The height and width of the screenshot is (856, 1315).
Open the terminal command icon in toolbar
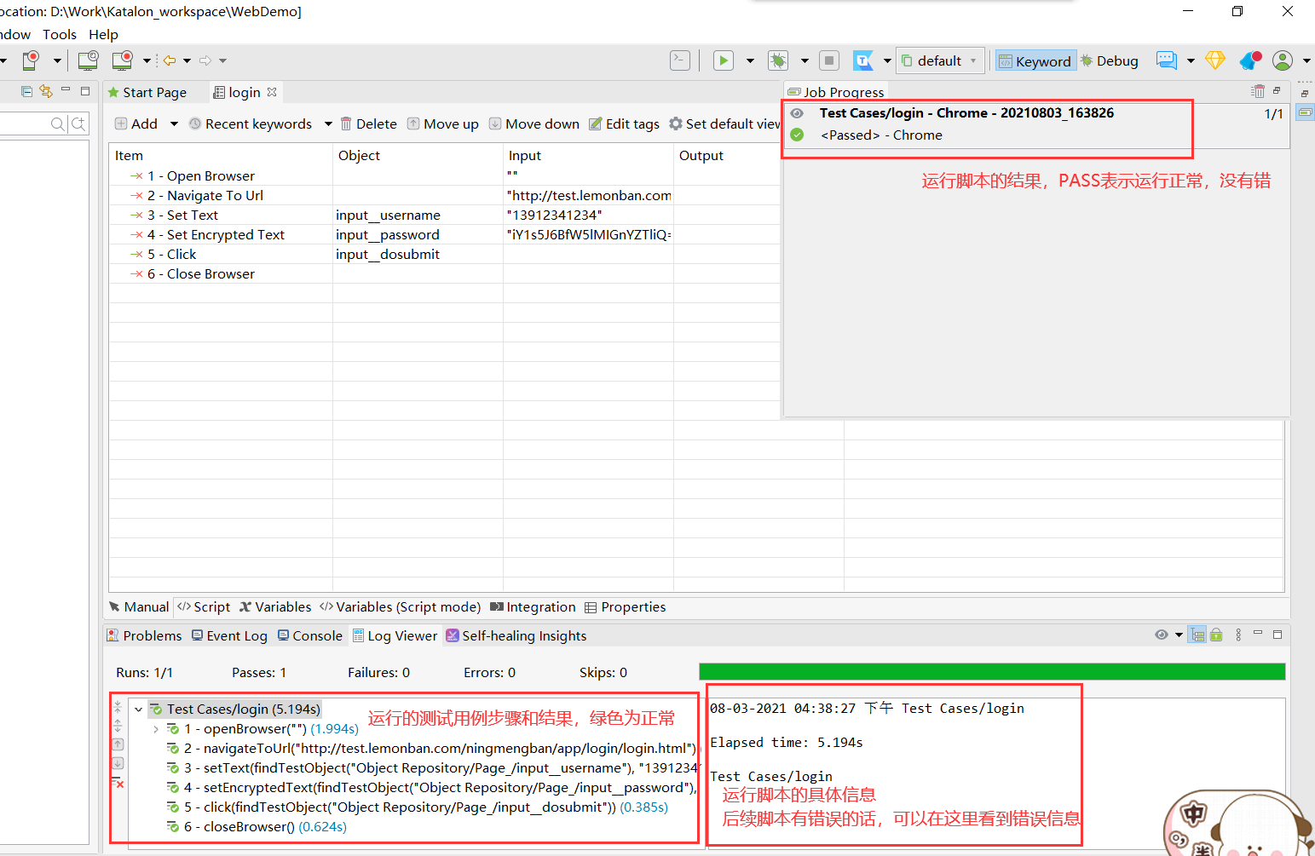pos(679,60)
